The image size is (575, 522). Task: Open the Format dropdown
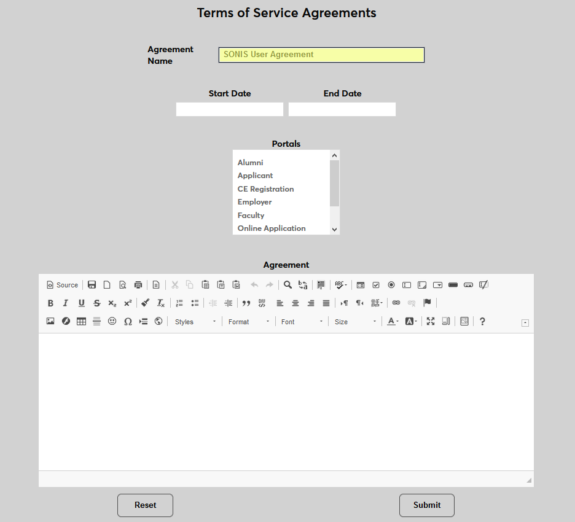[249, 322]
